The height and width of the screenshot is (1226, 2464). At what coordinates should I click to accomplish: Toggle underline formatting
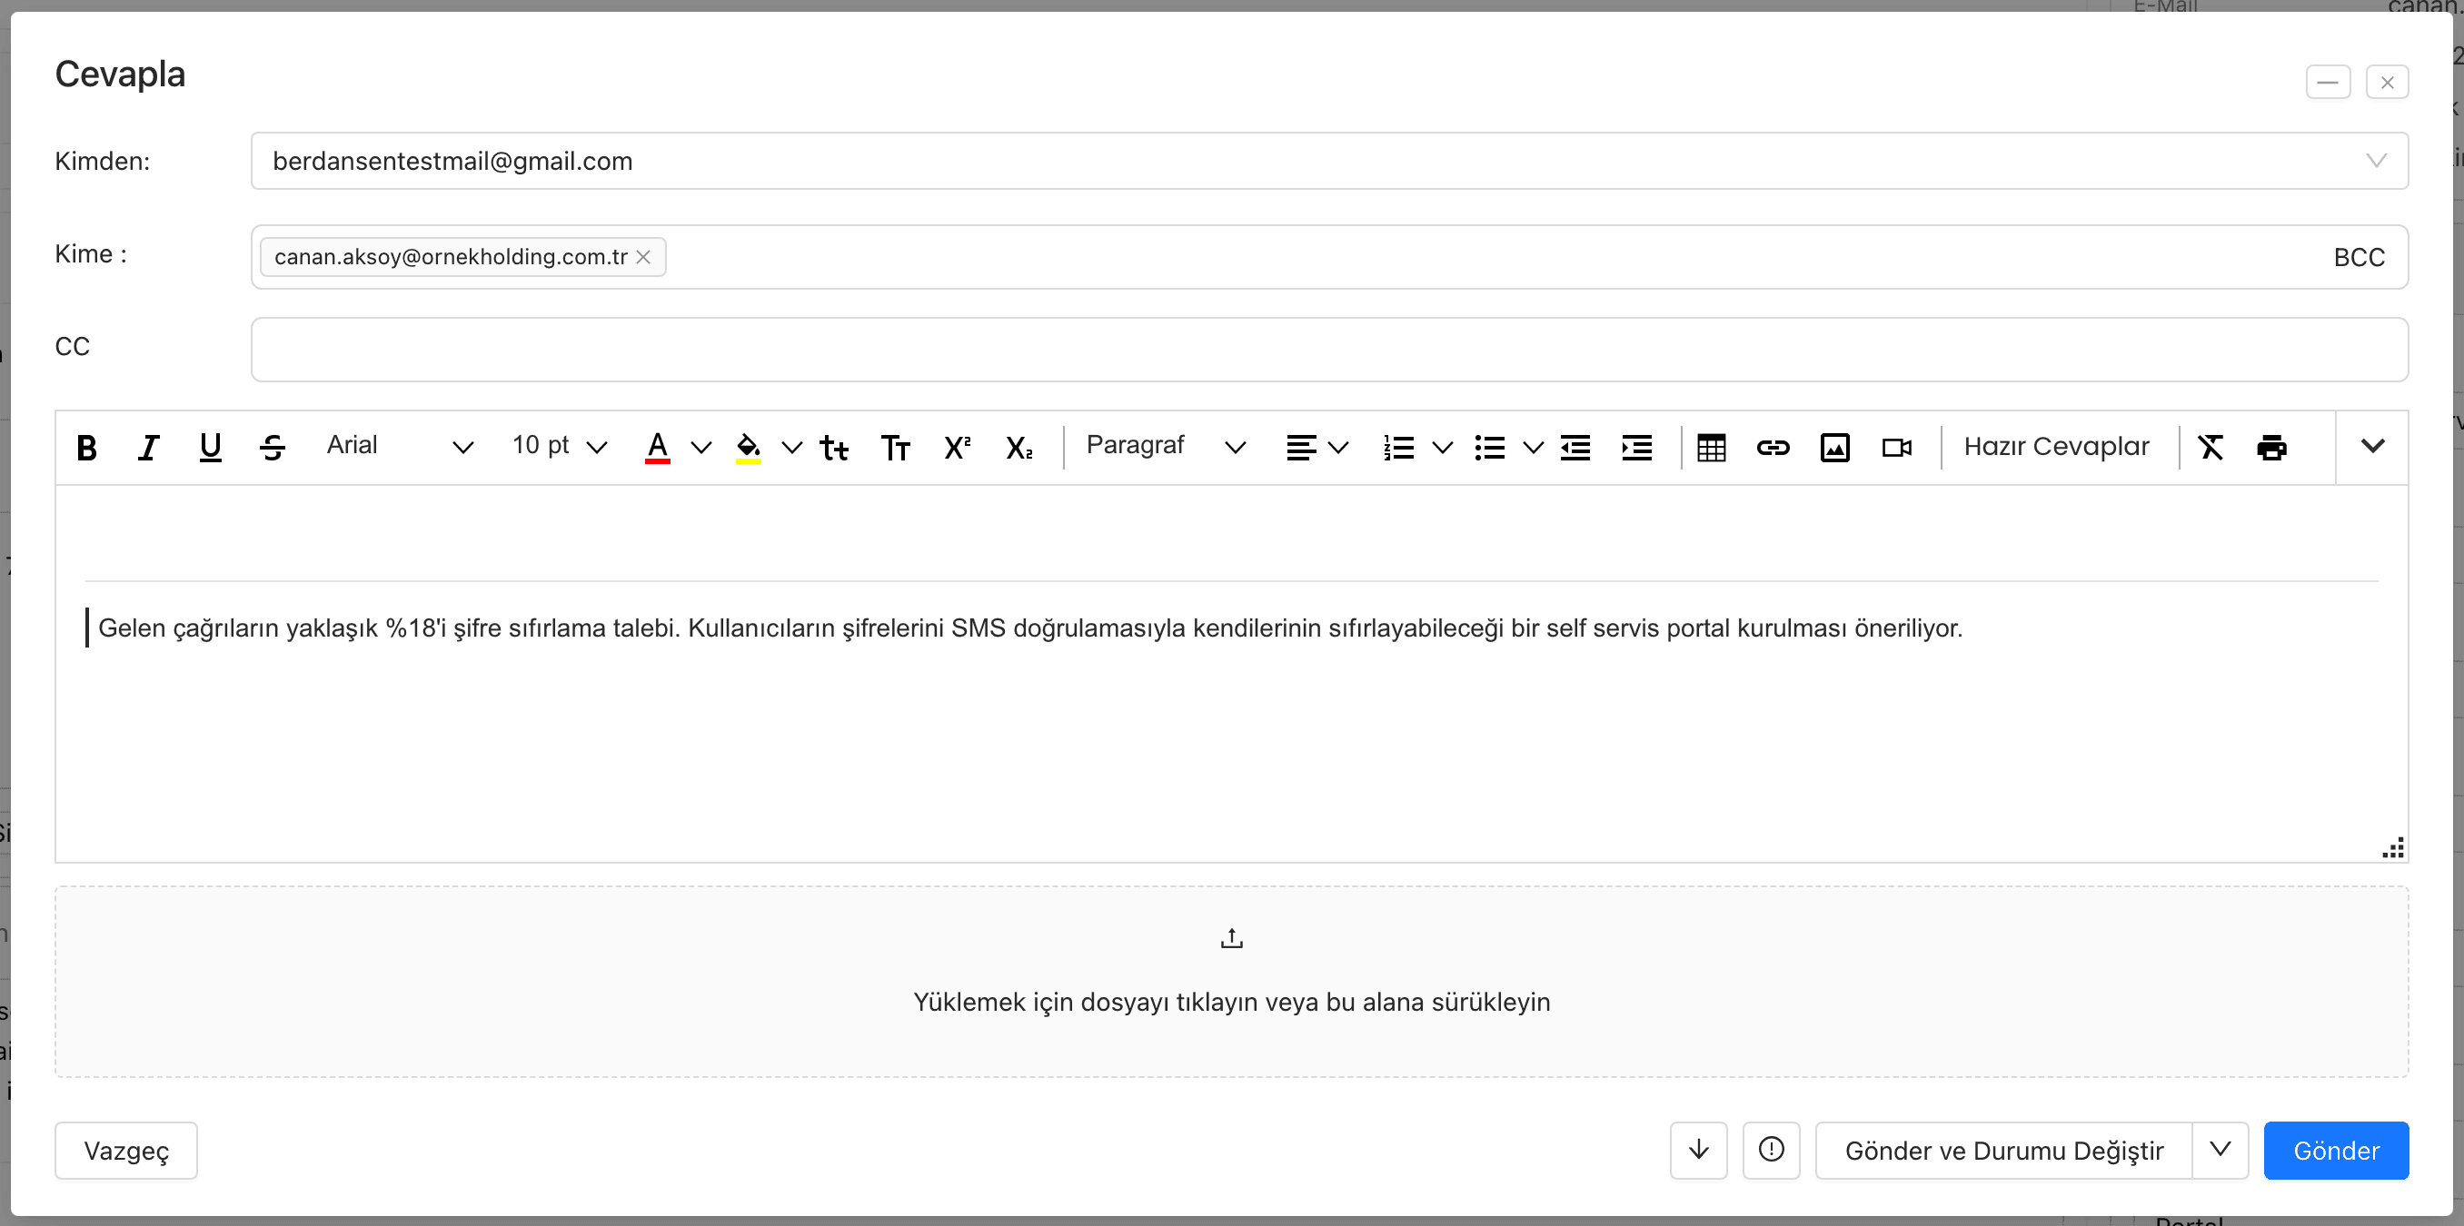click(x=211, y=447)
